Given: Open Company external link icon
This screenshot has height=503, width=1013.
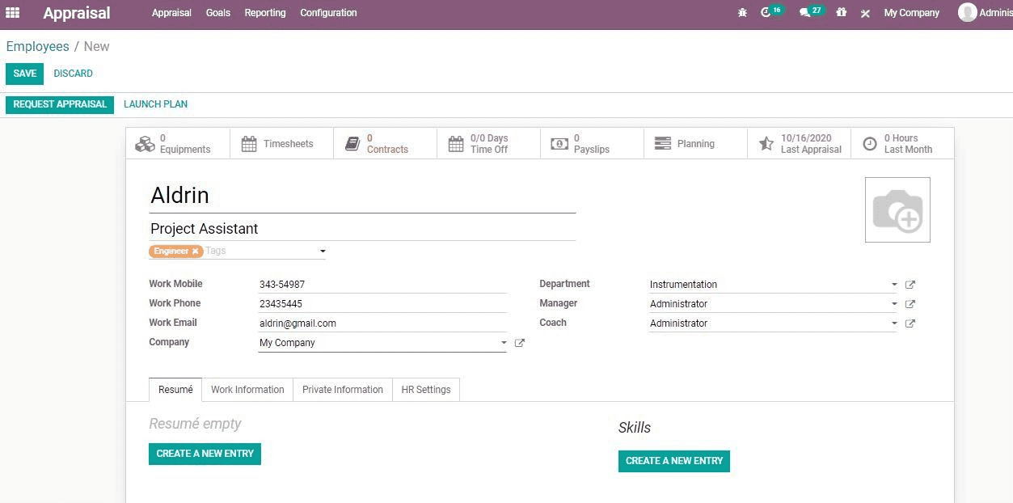Looking at the screenshot, I should 520,343.
